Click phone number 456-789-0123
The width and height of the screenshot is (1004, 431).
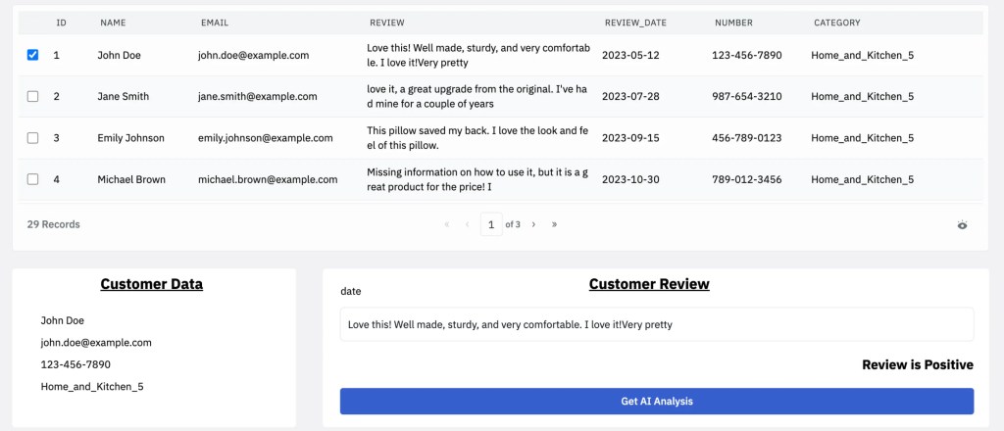[x=746, y=138]
